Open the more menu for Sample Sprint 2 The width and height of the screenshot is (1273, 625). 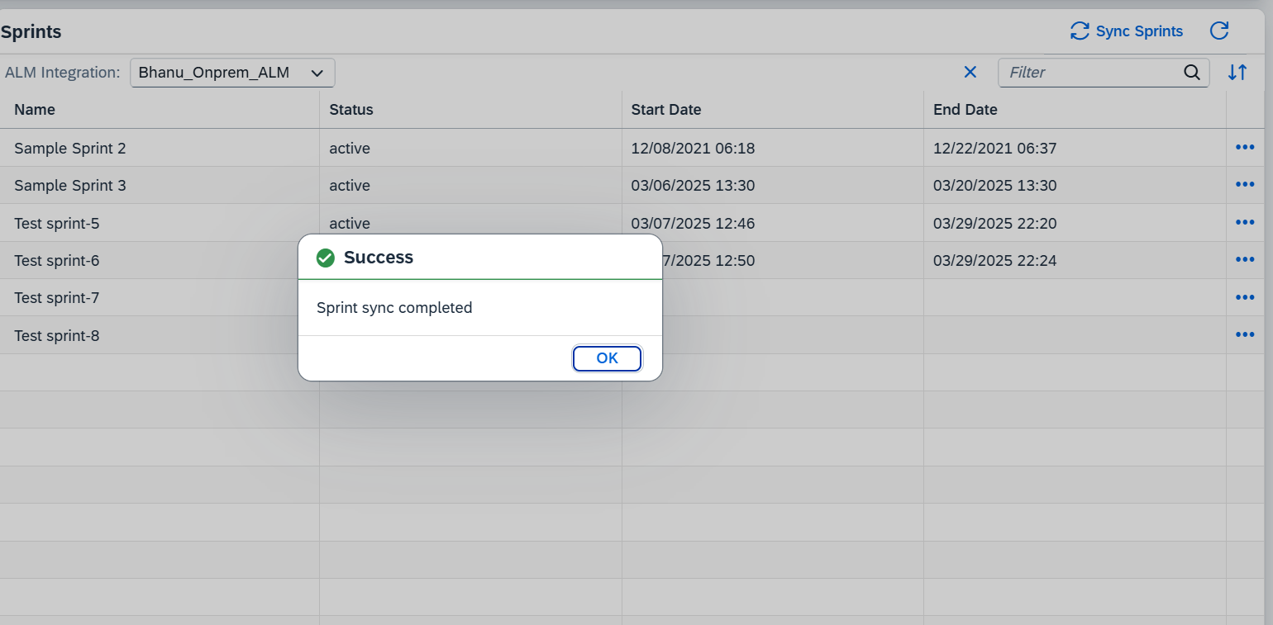pyautogui.click(x=1245, y=148)
